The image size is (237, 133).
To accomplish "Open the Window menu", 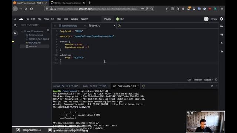I will pyautogui.click(x=74, y=19).
